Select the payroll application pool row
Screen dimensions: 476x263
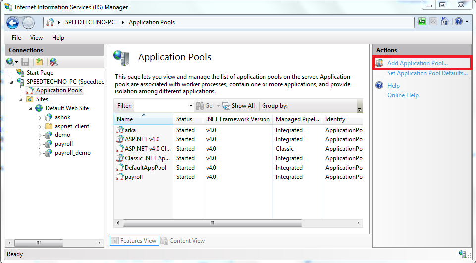click(x=238, y=177)
